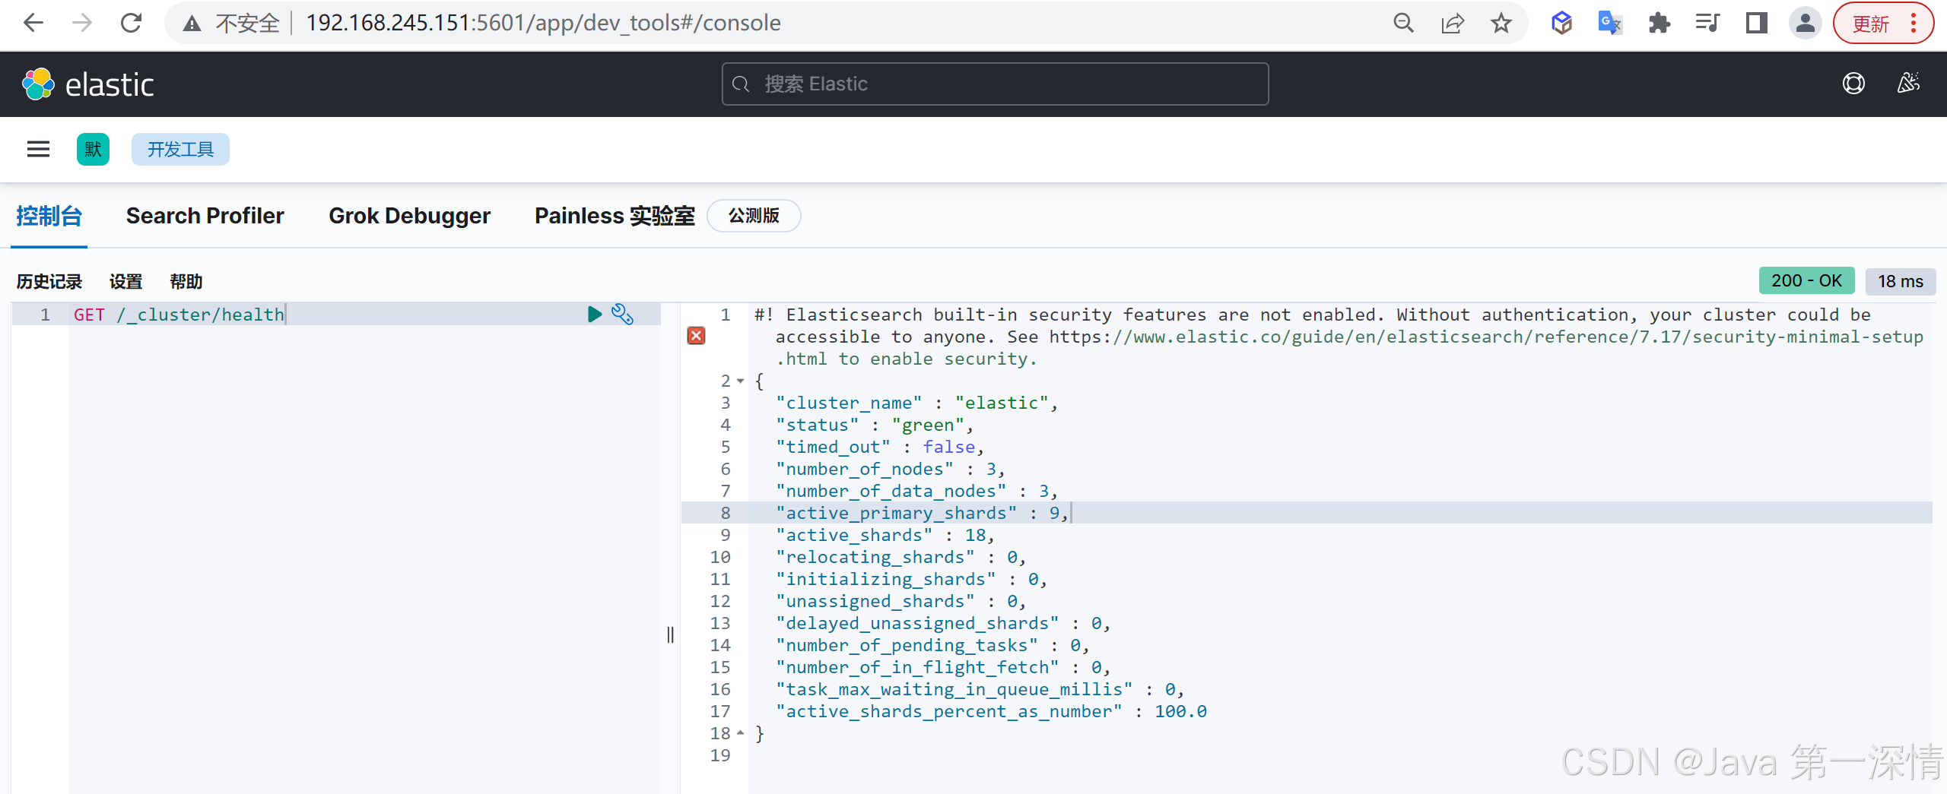Click the "number_of_in_flight_fetch" line
The image size is (1947, 794).
pyautogui.click(x=943, y=667)
